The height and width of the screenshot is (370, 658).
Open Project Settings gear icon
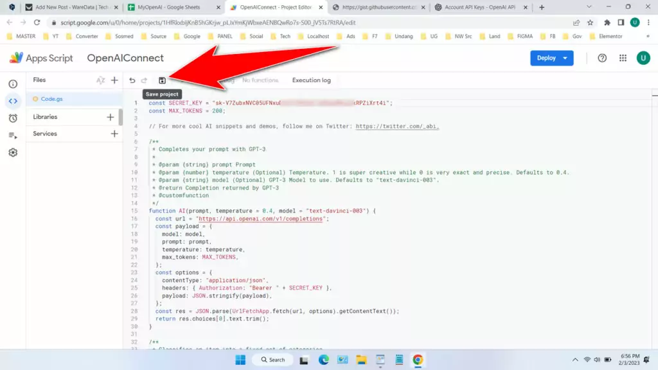(x=13, y=153)
